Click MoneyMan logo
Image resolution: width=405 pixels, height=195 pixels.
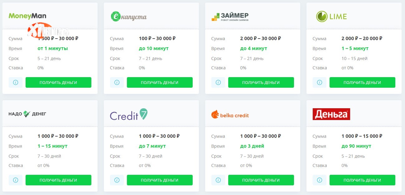(27, 16)
